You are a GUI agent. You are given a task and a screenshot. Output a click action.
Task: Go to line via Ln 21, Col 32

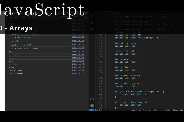tap(136, 110)
